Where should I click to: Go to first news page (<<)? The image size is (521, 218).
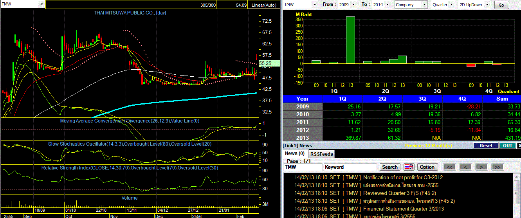(450, 167)
